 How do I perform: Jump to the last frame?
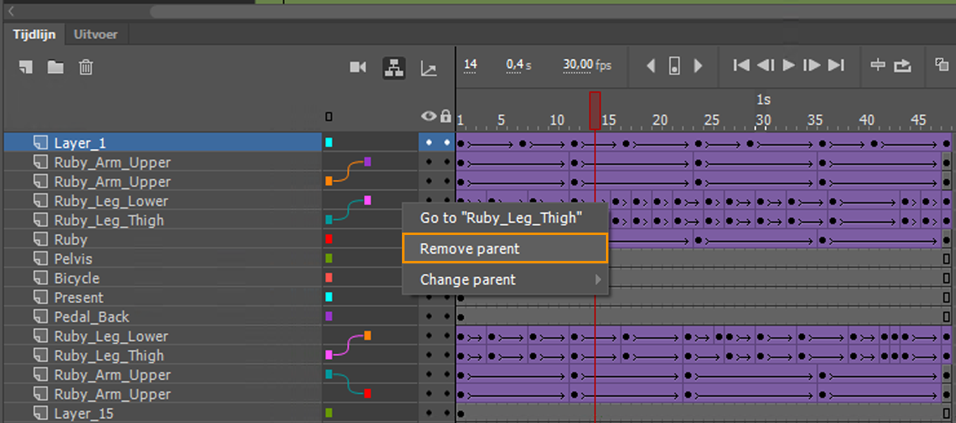tap(837, 66)
